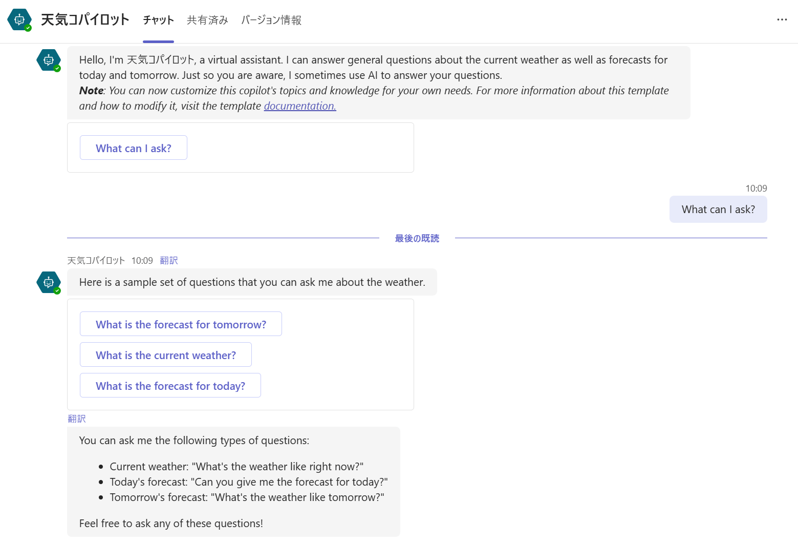
Task: Click the welcome message Hello bubble
Action: coord(379,83)
